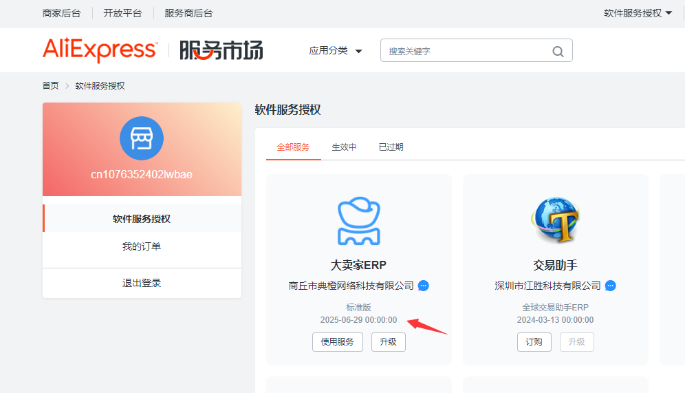Open the 开放平台 link
Viewport: 685px width, 393px height.
[x=122, y=13]
